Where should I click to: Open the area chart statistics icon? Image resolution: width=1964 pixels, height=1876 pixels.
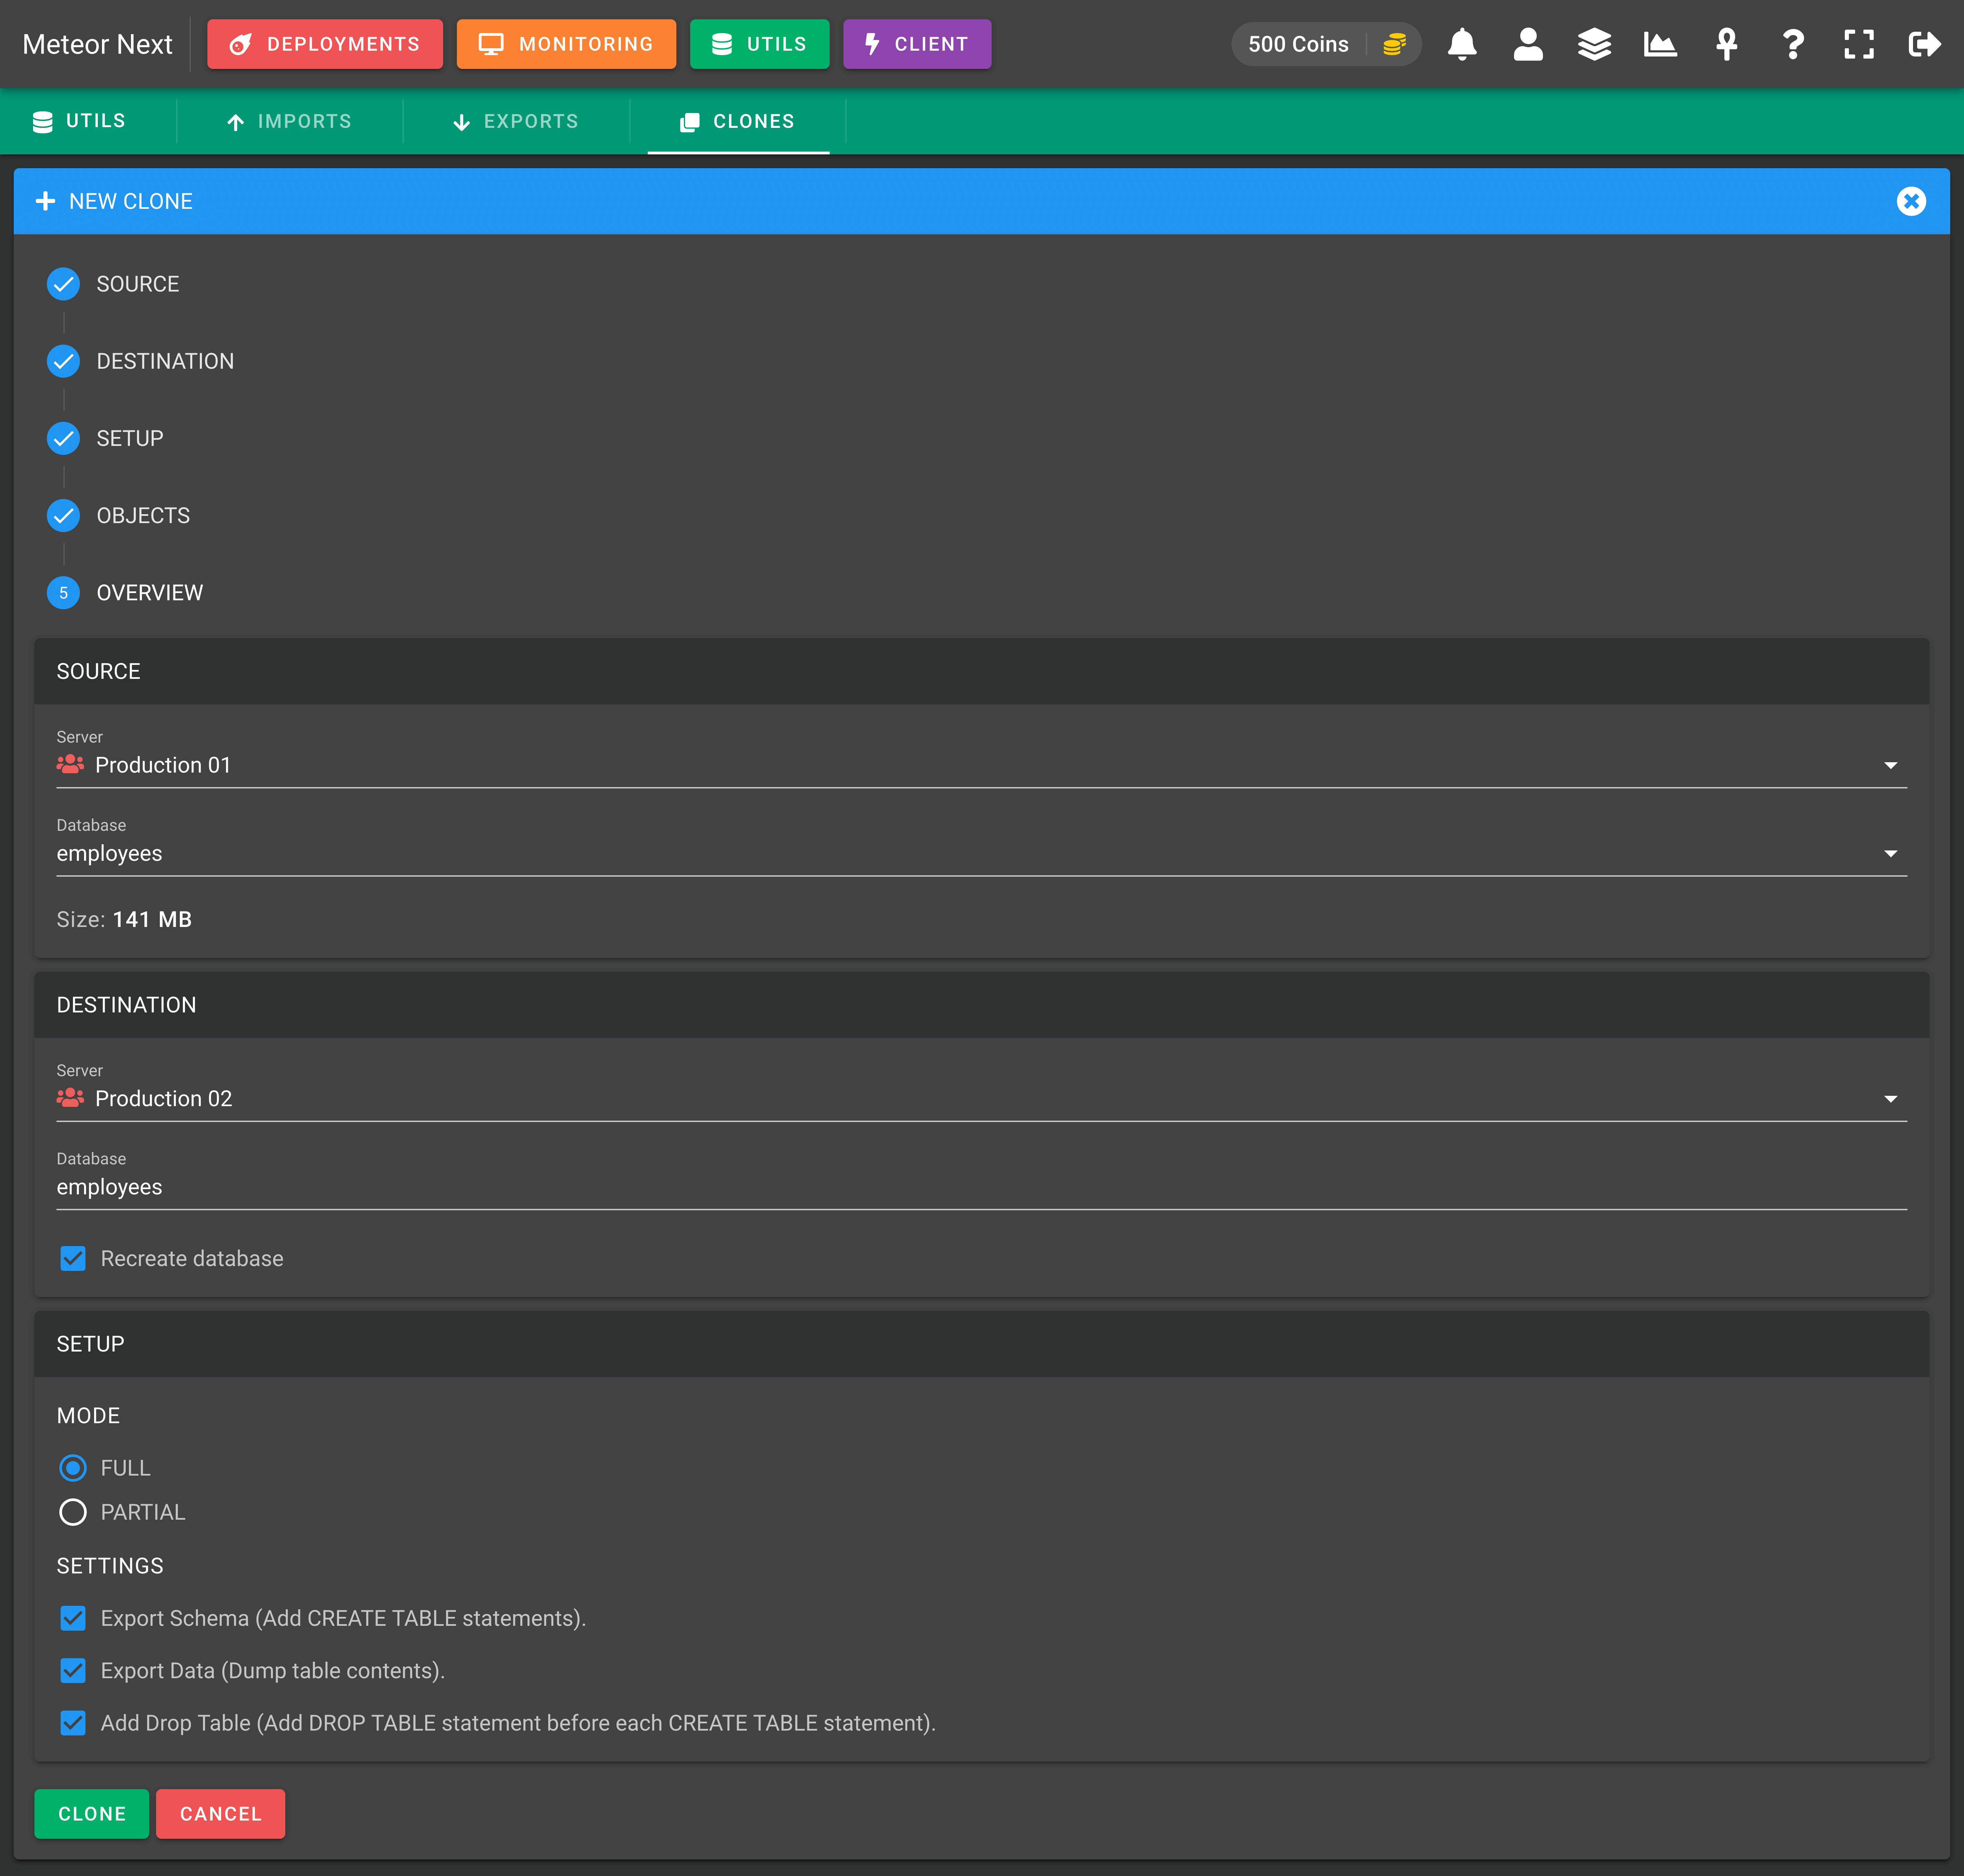pos(1660,44)
